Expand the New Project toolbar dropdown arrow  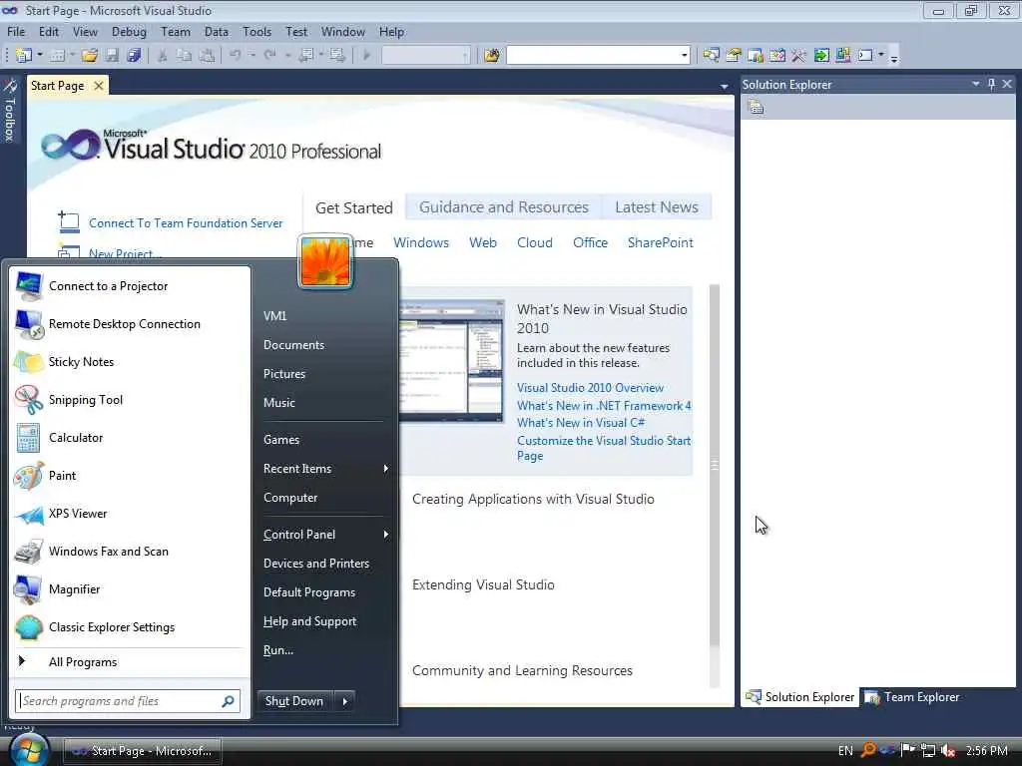[39, 56]
